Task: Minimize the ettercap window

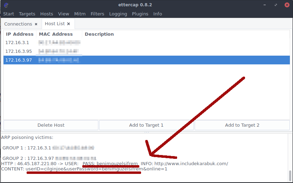Action: point(265,5)
